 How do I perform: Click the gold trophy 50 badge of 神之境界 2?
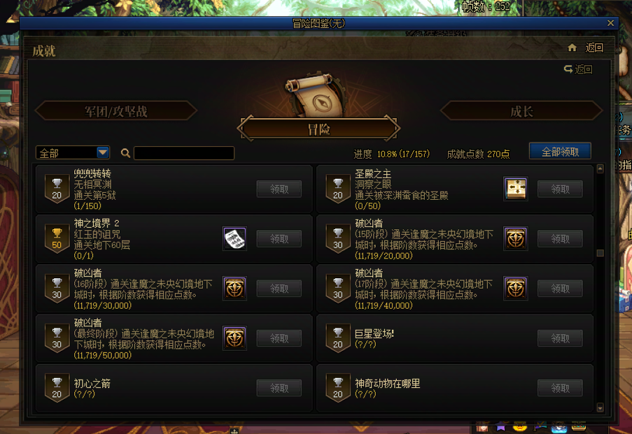[x=57, y=239]
